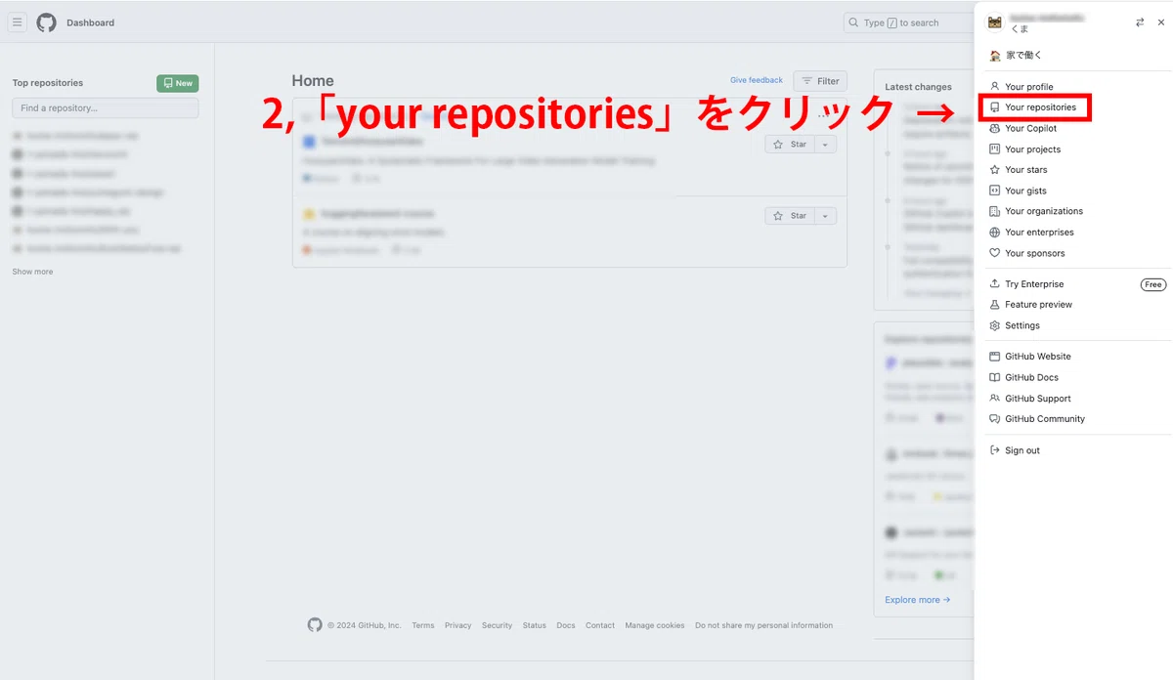Click footer Security link

tap(497, 625)
